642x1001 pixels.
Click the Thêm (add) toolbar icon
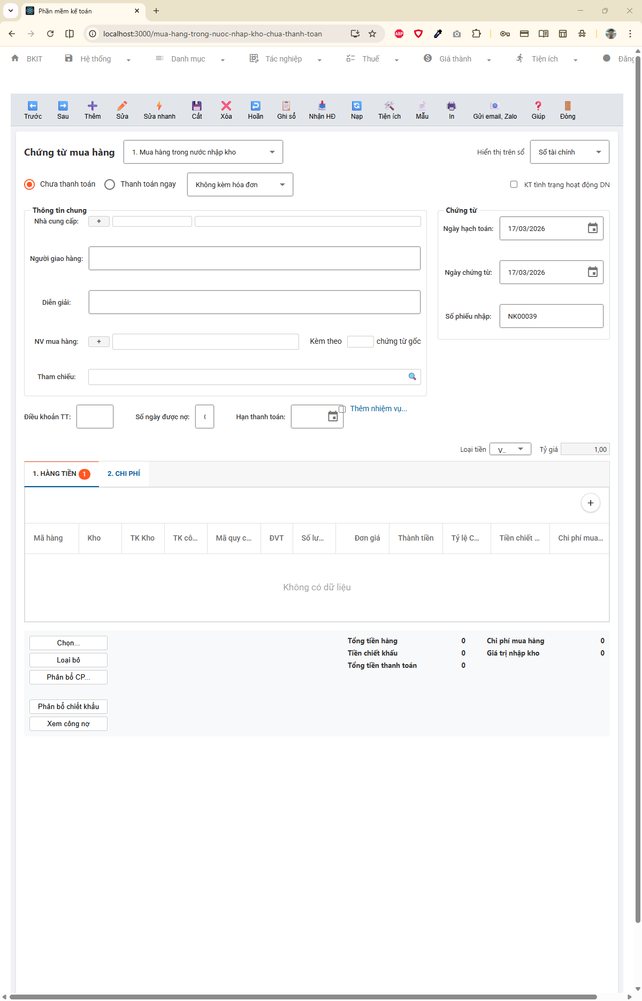click(92, 106)
